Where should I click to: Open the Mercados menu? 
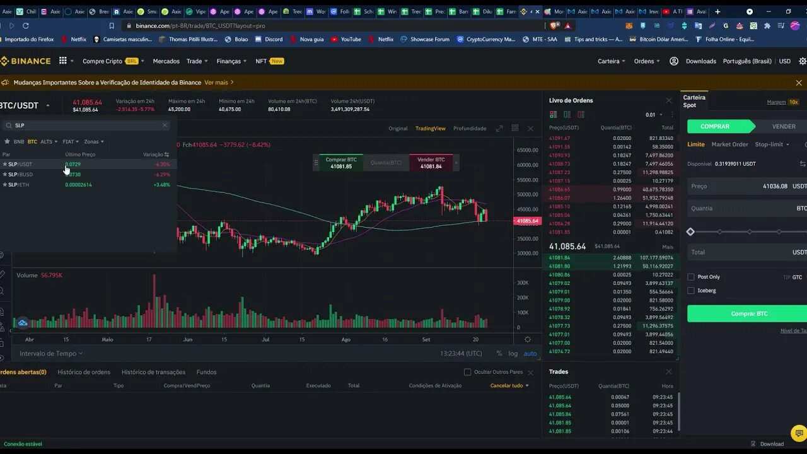tap(166, 61)
